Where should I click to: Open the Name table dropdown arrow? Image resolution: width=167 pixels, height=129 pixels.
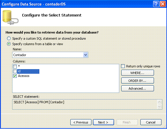85,55
